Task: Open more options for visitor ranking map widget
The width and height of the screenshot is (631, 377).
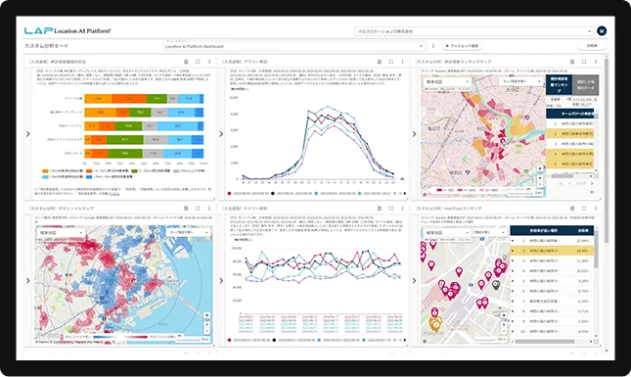Action: [x=596, y=62]
